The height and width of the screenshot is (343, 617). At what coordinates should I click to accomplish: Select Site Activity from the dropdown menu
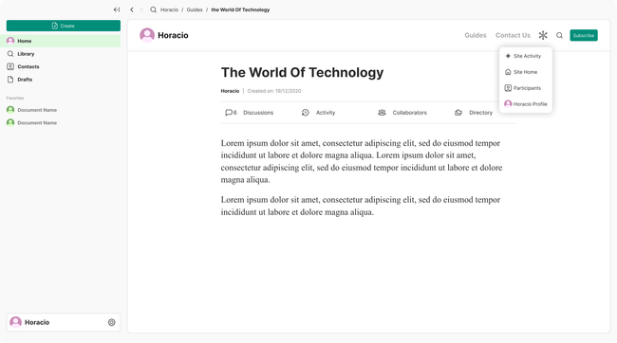pos(526,56)
